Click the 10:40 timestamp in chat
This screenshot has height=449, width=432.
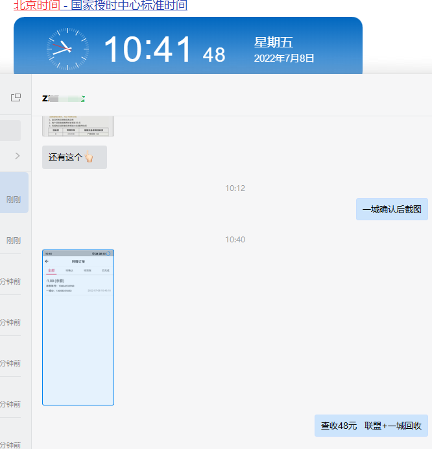(x=235, y=240)
